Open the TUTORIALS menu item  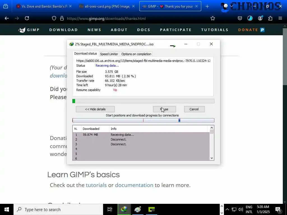(x=215, y=30)
